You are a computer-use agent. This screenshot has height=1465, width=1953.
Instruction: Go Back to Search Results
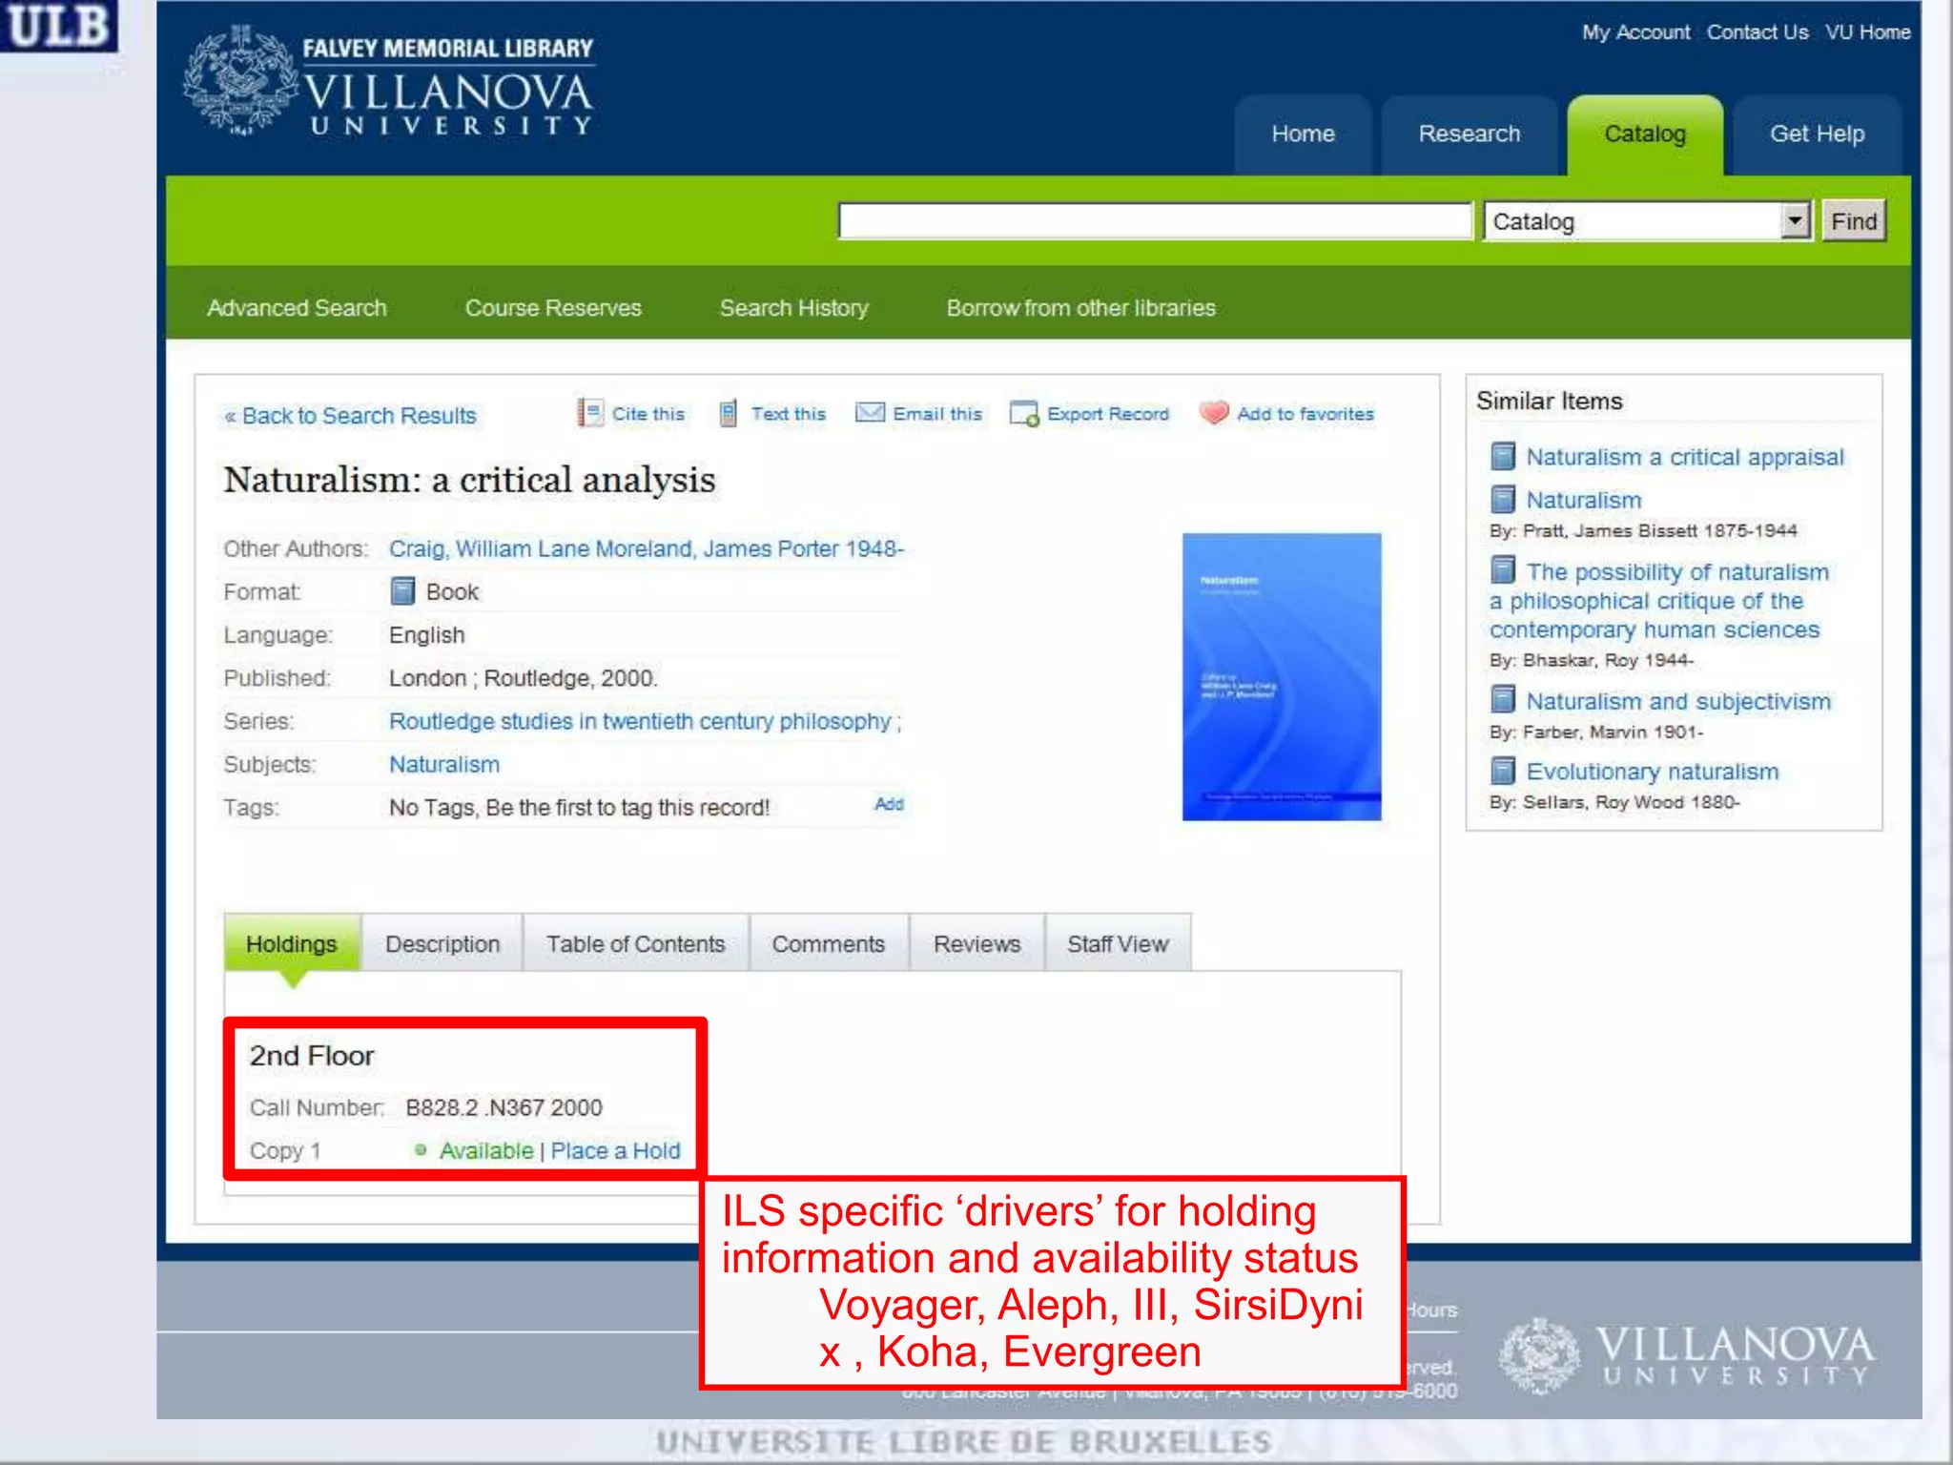350,416
